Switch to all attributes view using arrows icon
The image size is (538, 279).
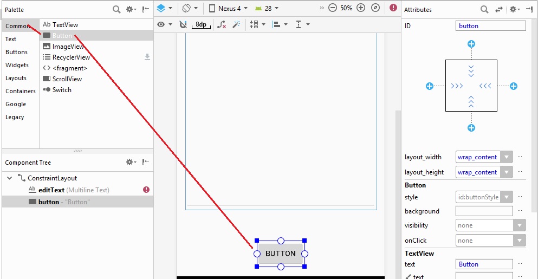coord(500,9)
